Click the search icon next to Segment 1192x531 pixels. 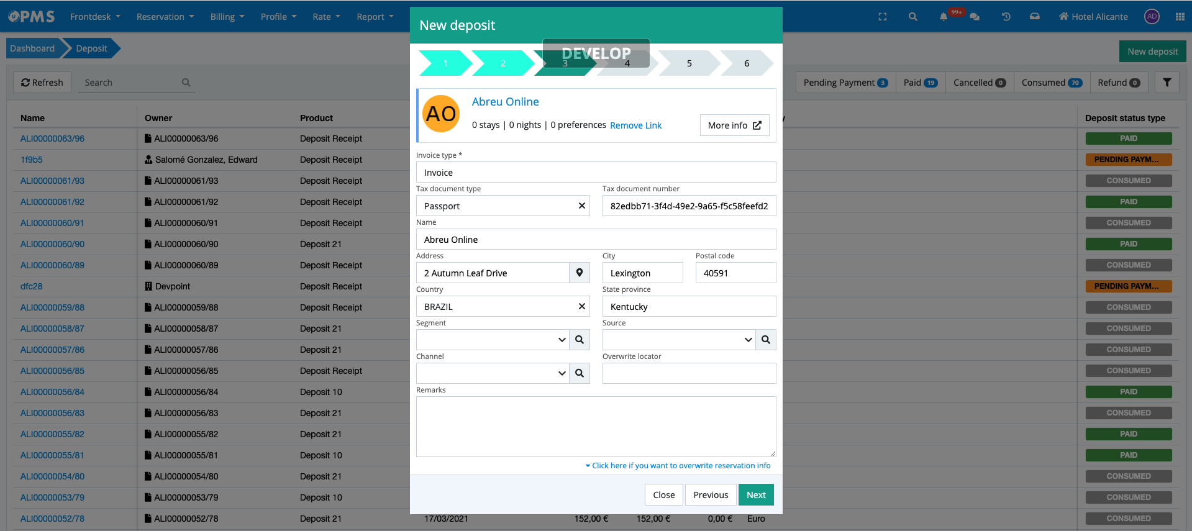coord(579,340)
